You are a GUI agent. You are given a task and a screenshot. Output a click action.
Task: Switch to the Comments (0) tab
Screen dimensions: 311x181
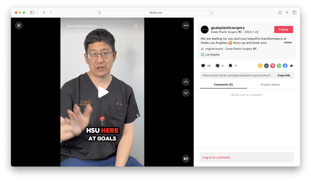(x=223, y=84)
